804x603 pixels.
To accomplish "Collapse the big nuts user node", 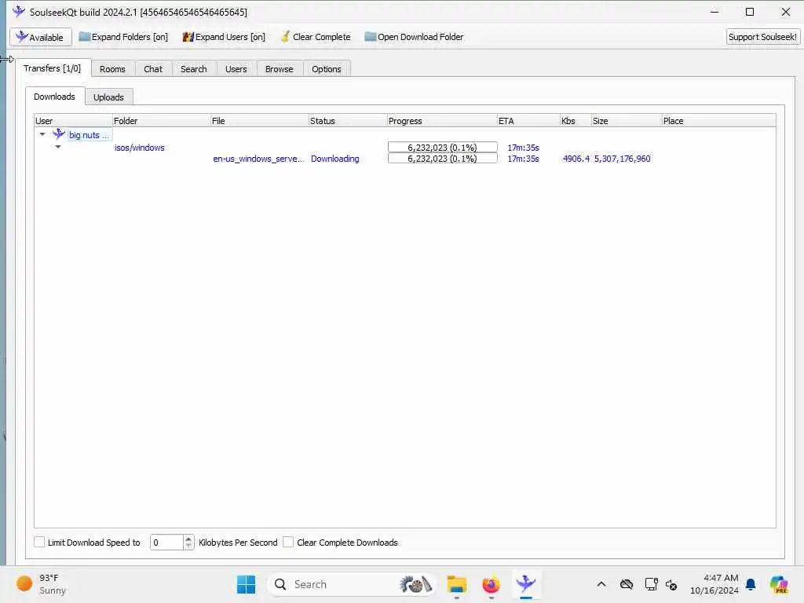I will pos(42,134).
